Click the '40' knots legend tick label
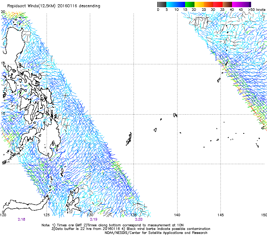 [232, 10]
